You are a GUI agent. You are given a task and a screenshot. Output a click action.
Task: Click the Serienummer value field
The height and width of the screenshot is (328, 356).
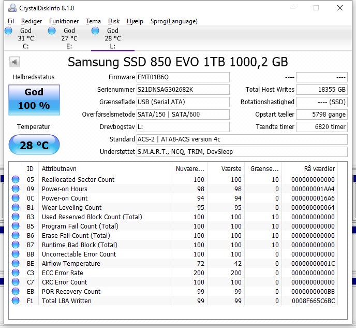pyautogui.click(x=183, y=90)
